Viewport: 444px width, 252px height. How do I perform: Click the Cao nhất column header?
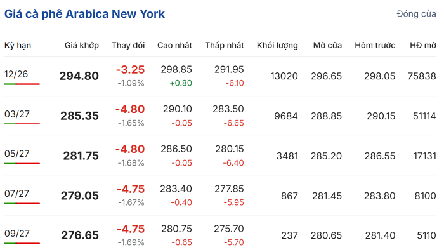(x=174, y=45)
